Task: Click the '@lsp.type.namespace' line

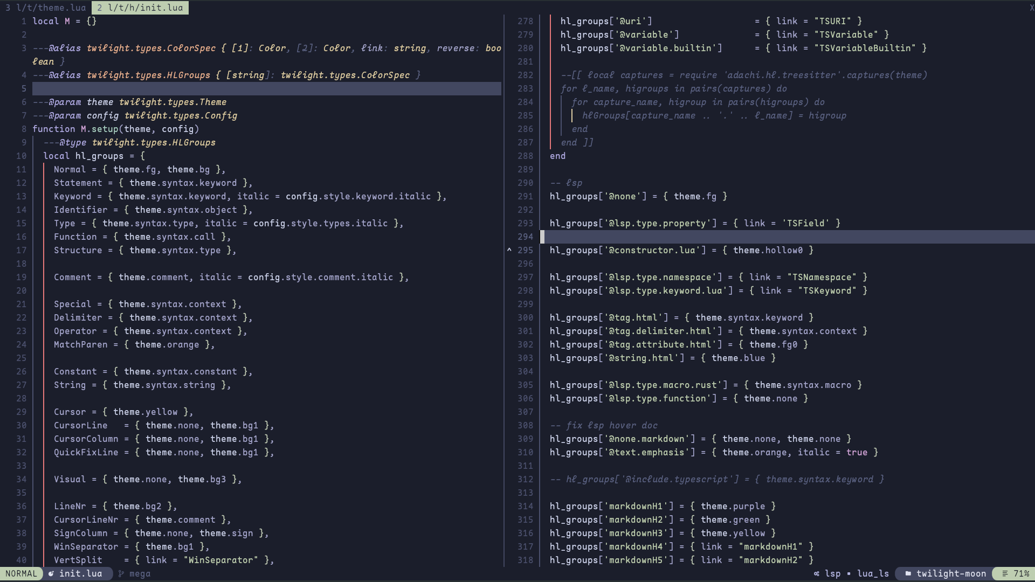Action: click(709, 277)
